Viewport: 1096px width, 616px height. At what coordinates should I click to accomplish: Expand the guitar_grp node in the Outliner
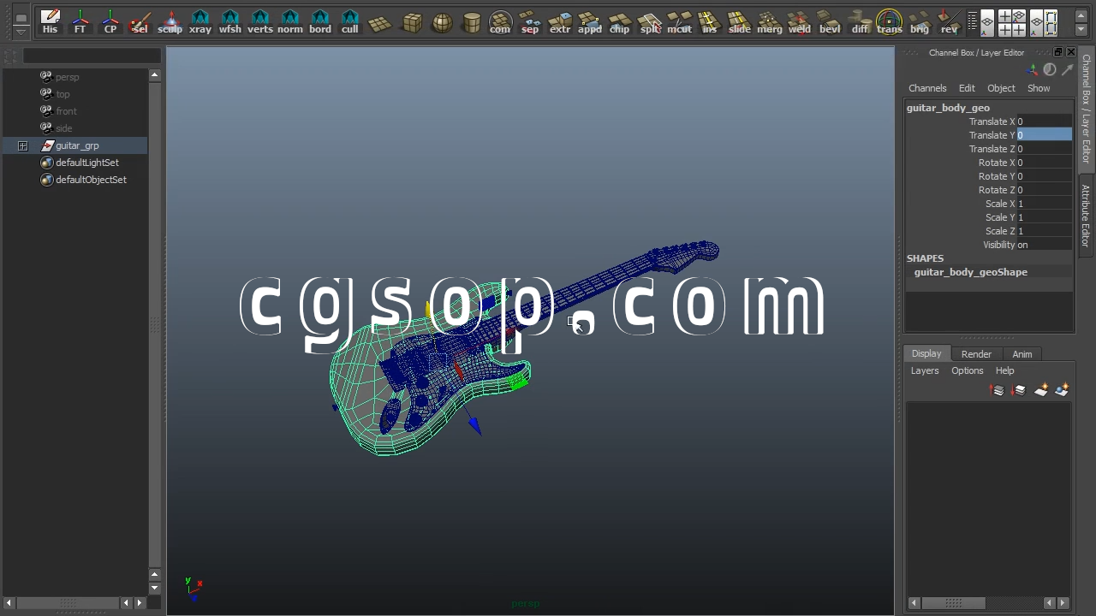pos(22,145)
